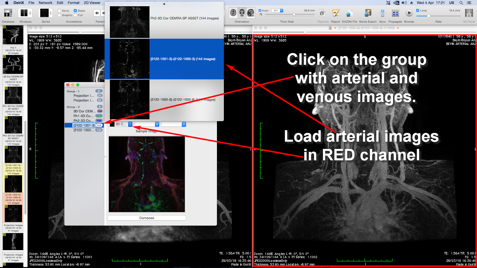Select the Full annotations radio button
The width and height of the screenshot is (477, 268).
click(x=75, y=15)
